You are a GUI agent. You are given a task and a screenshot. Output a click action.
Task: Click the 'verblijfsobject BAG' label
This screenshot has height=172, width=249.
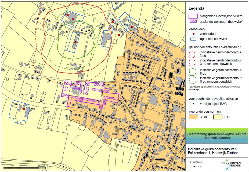coord(213,104)
